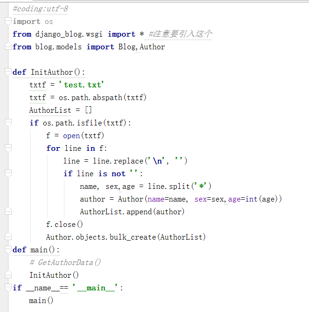Click 'bulk_create' method name
The width and height of the screenshot is (309, 312).
(x=133, y=237)
